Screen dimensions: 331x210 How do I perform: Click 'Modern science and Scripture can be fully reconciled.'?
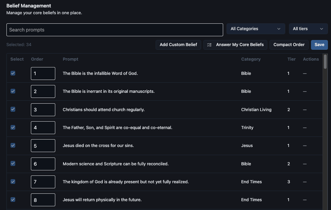(115, 164)
